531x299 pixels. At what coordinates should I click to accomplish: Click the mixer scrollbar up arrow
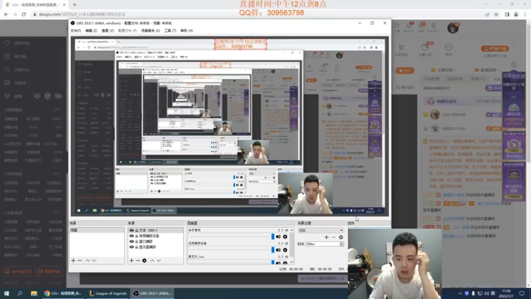pyautogui.click(x=291, y=230)
